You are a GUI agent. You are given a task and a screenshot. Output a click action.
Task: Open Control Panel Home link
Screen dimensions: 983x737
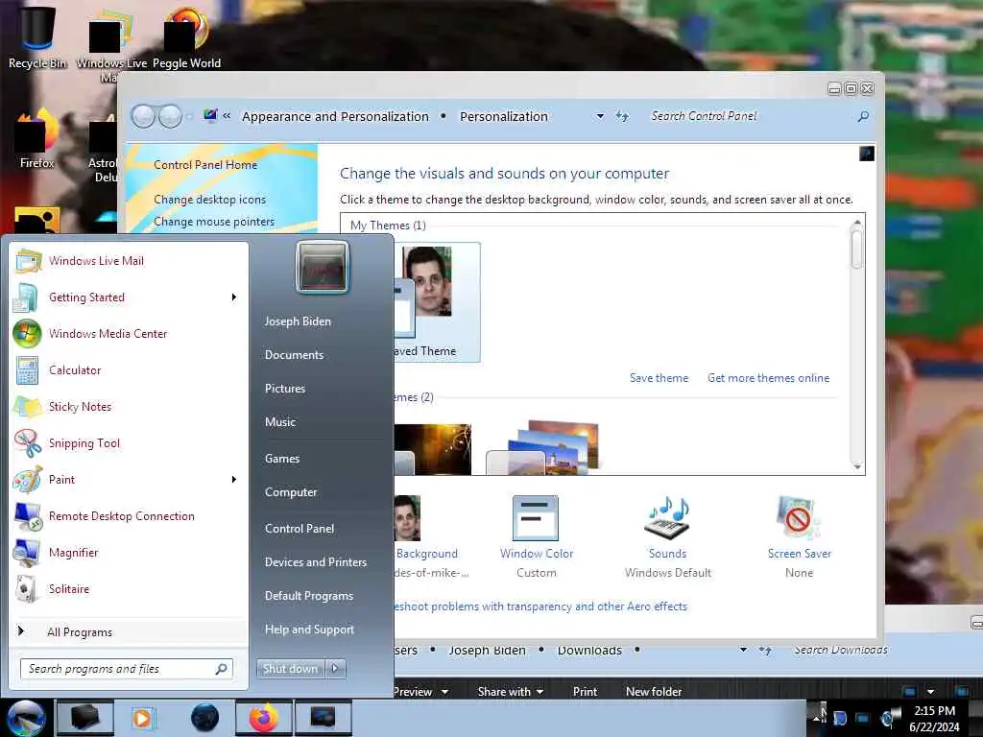(205, 165)
